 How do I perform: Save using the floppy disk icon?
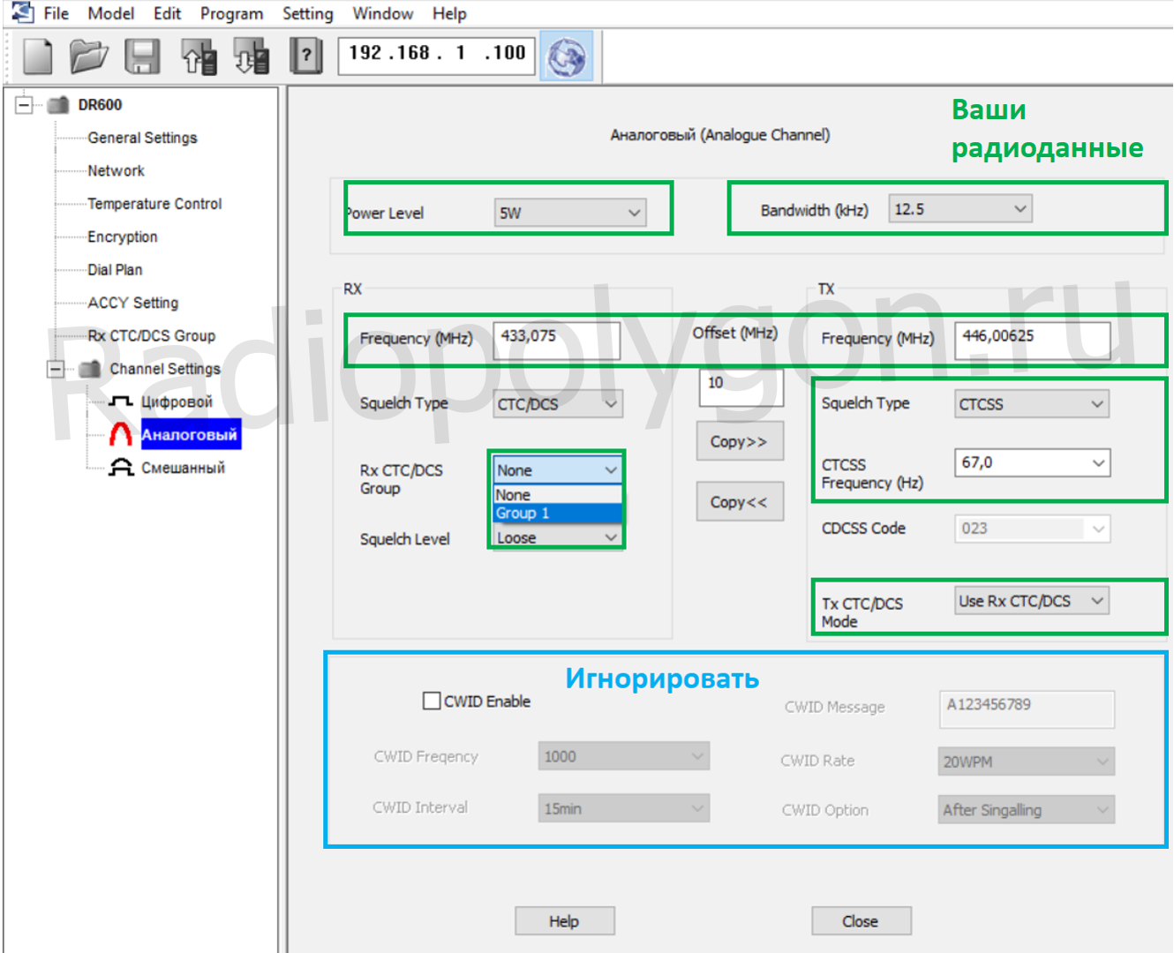pos(142,57)
